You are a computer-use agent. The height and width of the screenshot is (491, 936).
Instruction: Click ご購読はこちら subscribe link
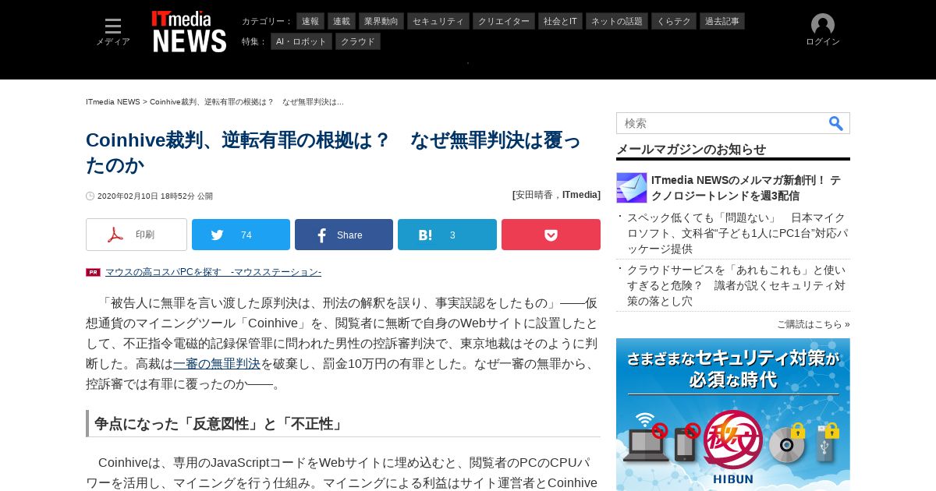coord(814,324)
